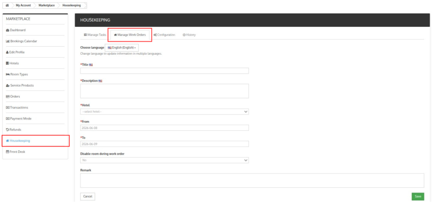Click the Hotels building icon
This screenshot has height=202, width=432.
(x=7, y=63)
